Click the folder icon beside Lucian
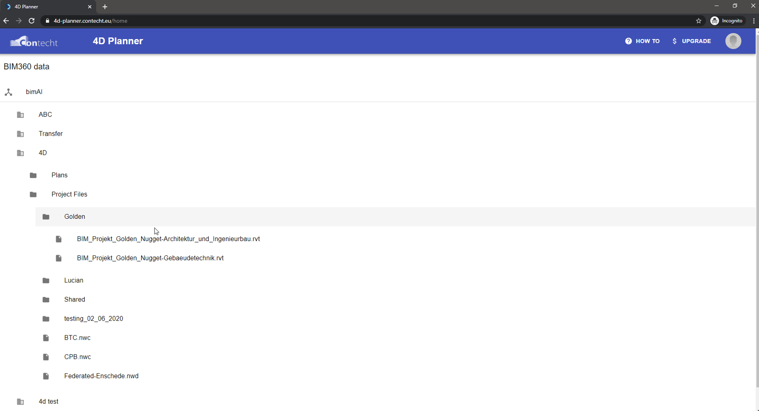759x411 pixels. 46,281
